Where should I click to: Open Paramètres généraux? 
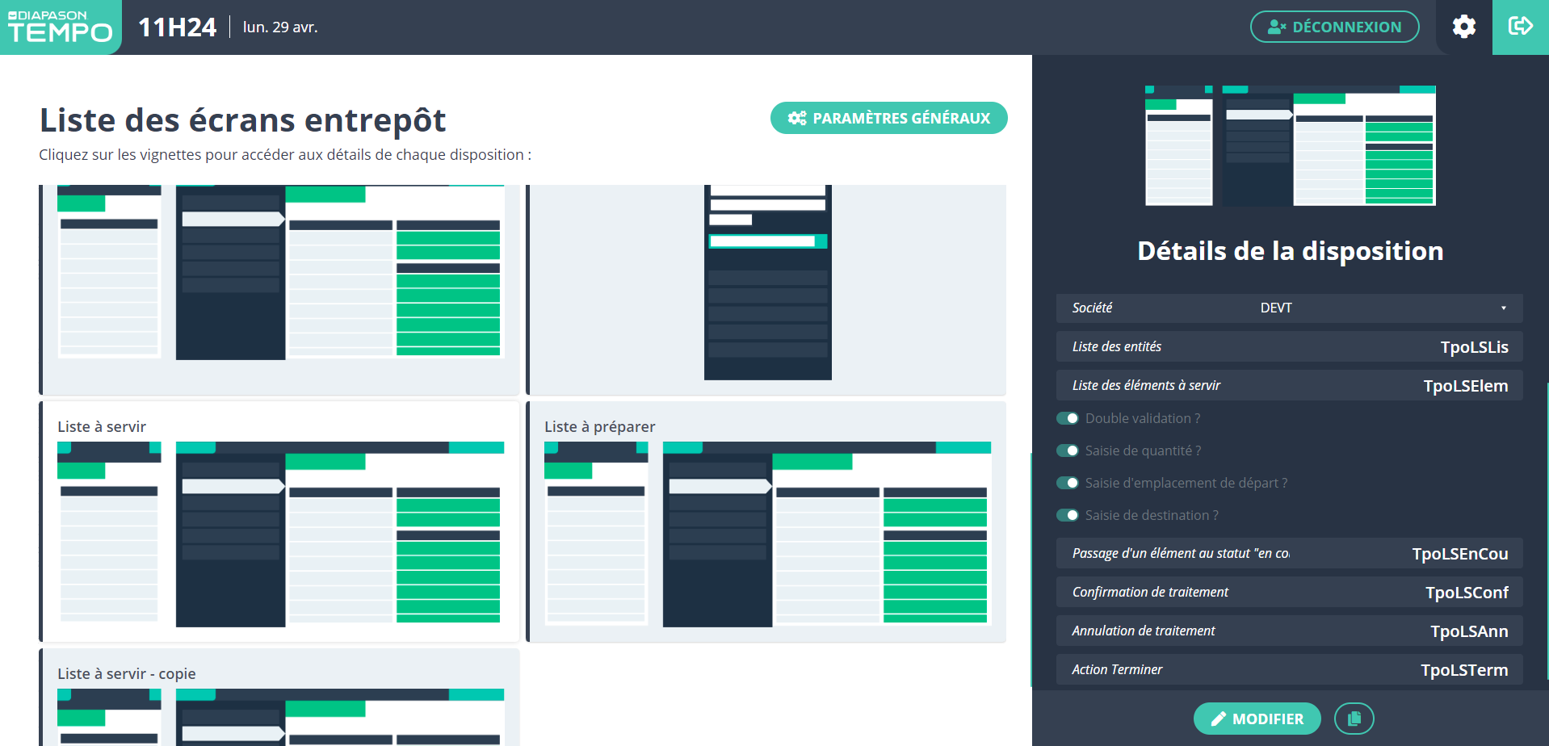[888, 118]
